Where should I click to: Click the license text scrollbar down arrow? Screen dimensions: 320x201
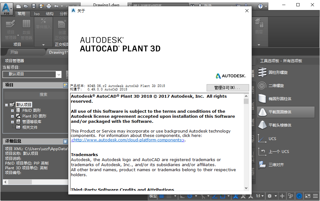coord(246,188)
